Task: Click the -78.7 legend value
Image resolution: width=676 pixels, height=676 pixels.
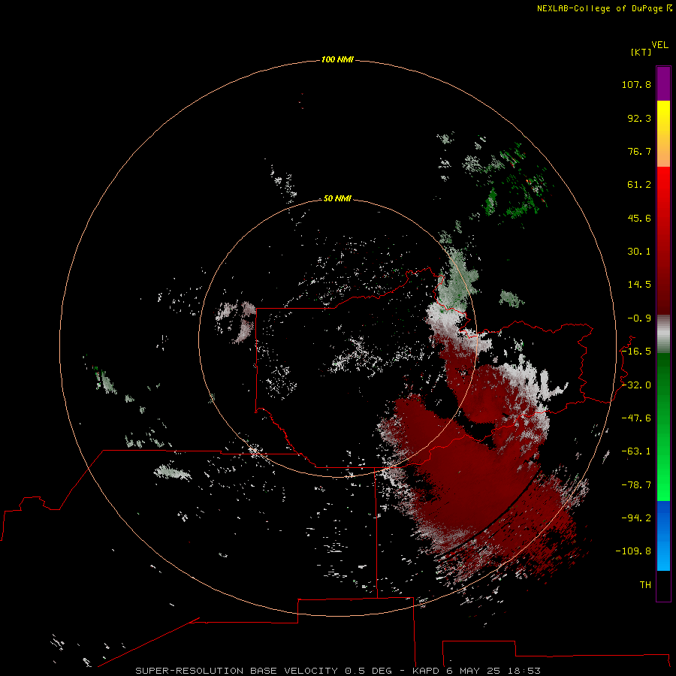Action: (636, 485)
